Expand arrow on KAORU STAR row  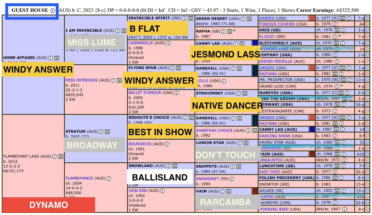pos(367,142)
